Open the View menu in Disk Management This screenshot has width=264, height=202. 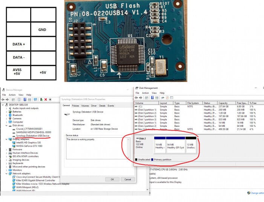153,93
